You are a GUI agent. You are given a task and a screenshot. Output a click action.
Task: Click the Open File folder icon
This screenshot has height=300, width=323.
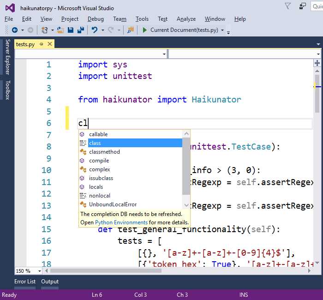point(60,30)
